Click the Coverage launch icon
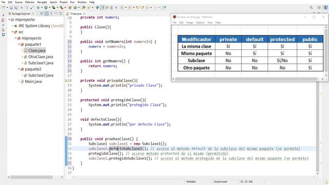The image size is (329, 185). (x=53, y=8)
